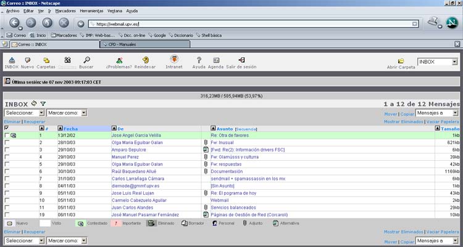The width and height of the screenshot is (463, 247).
Task: Open the Intranet shield icon
Action: tap(174, 60)
